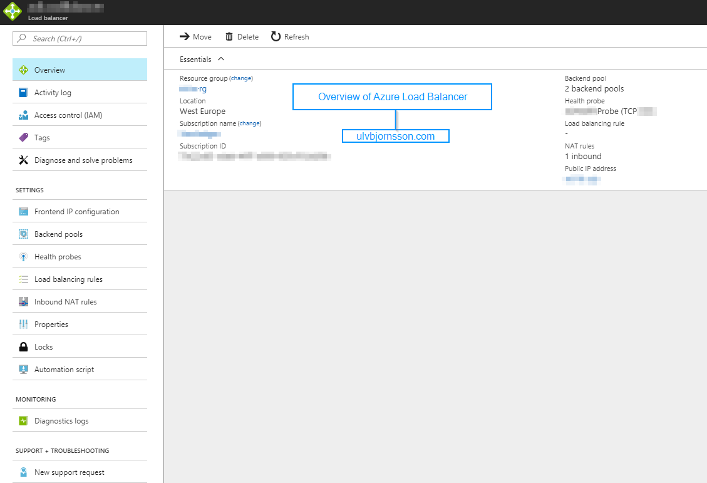Screen dimensions: 707x483
Task: Open Load balancing rules settings
Action: [80, 279]
